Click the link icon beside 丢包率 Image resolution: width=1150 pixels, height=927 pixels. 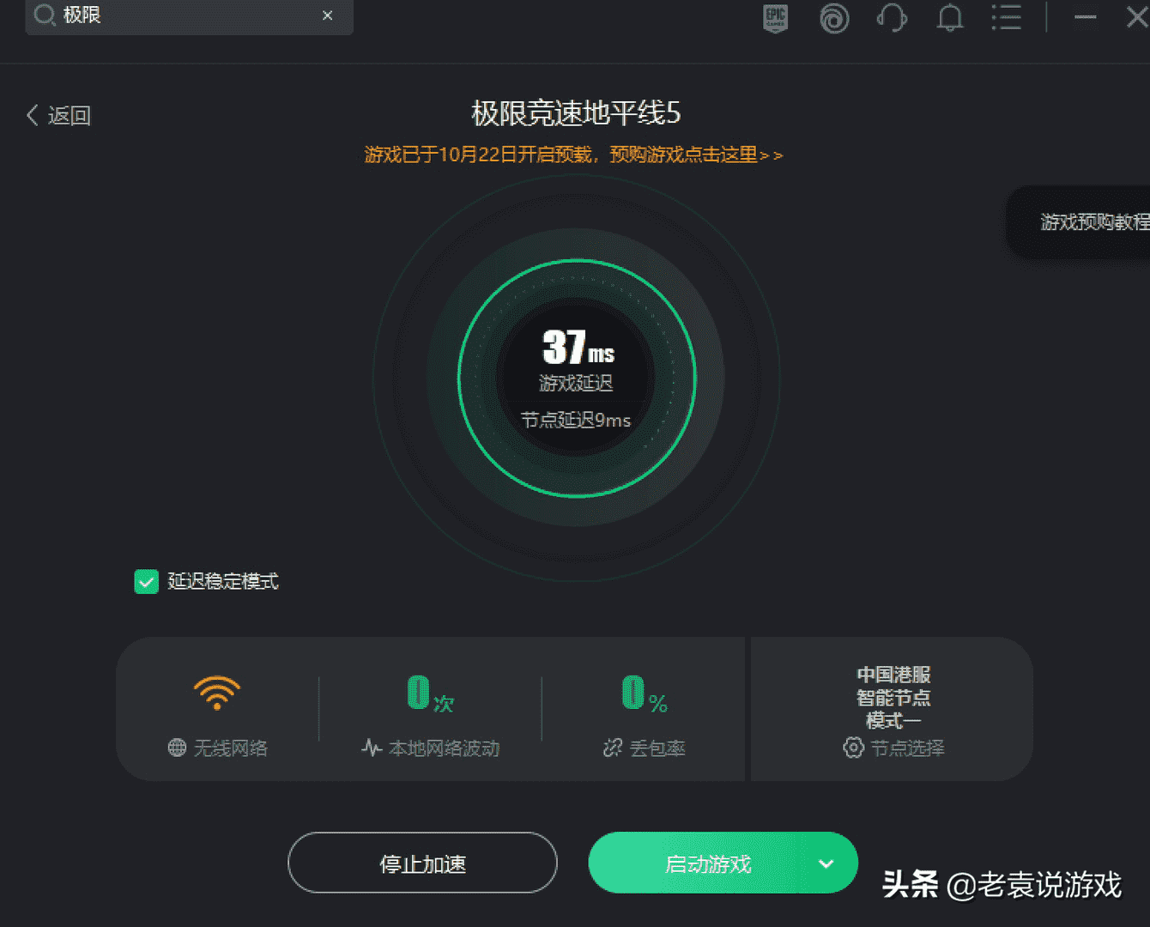point(613,748)
